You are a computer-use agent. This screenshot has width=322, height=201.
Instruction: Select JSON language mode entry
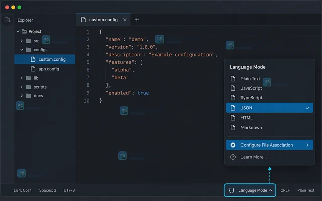point(270,108)
